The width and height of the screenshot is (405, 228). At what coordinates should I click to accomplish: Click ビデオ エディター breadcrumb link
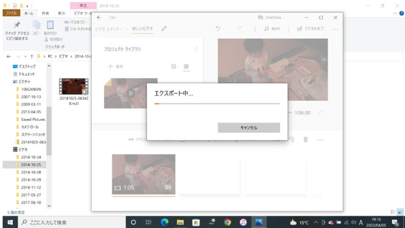click(108, 29)
